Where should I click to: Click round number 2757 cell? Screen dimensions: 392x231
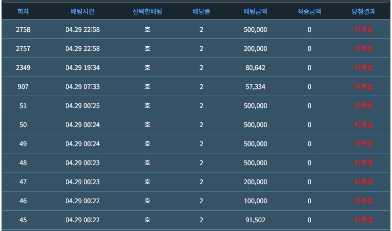[23, 49]
